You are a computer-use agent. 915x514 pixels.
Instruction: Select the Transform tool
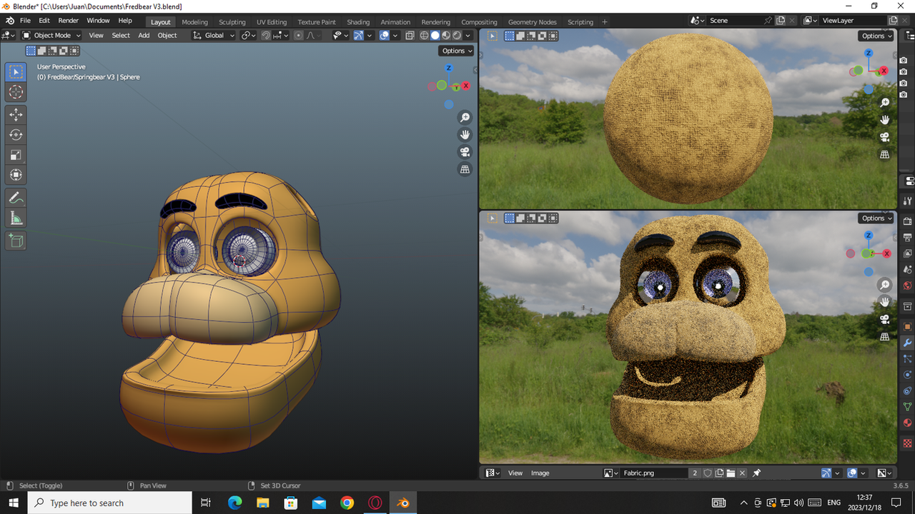(16, 174)
